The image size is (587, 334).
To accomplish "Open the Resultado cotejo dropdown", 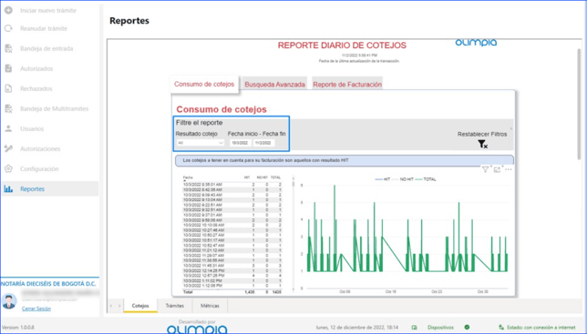I will click(201, 143).
